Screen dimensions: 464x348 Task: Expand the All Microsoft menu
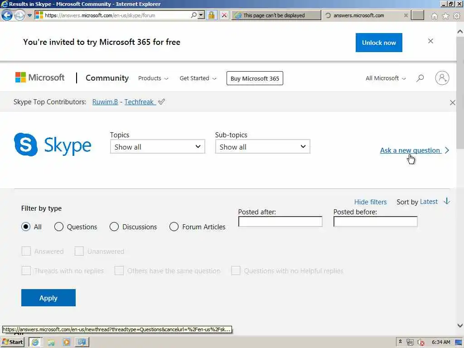pyautogui.click(x=386, y=78)
